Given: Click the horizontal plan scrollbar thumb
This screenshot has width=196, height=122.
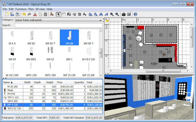Looking at the screenshot, I should point(163,71).
